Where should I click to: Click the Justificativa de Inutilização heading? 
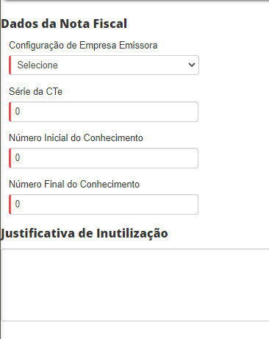tap(85, 233)
